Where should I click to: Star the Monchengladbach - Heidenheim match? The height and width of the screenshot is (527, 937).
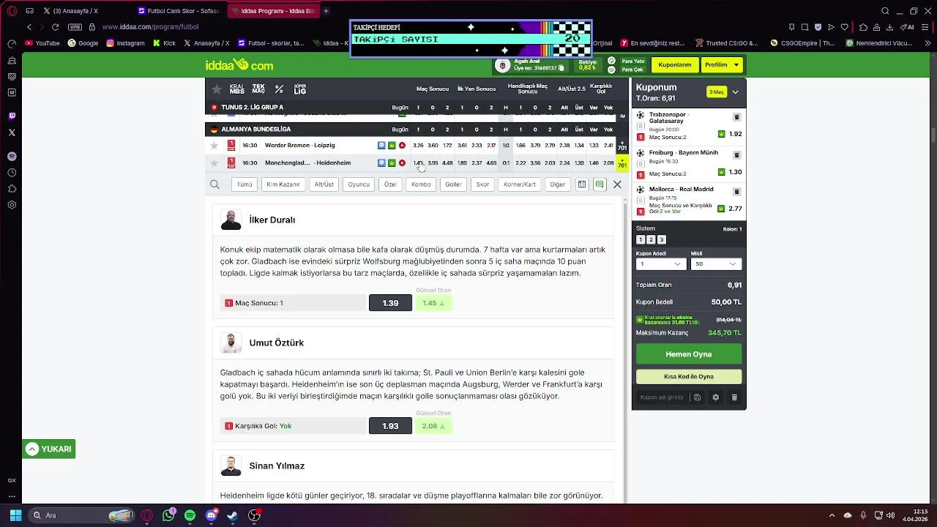[214, 163]
